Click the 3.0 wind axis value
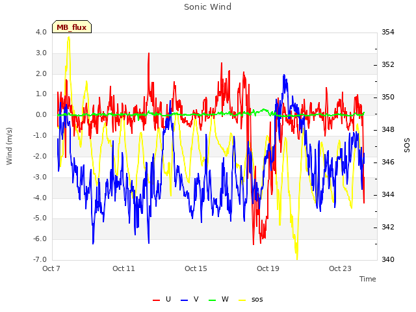 pos(41,53)
